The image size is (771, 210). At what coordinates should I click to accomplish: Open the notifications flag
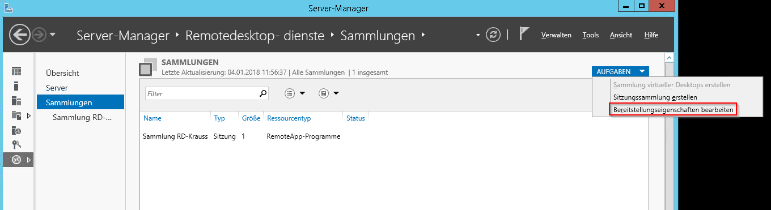(524, 35)
